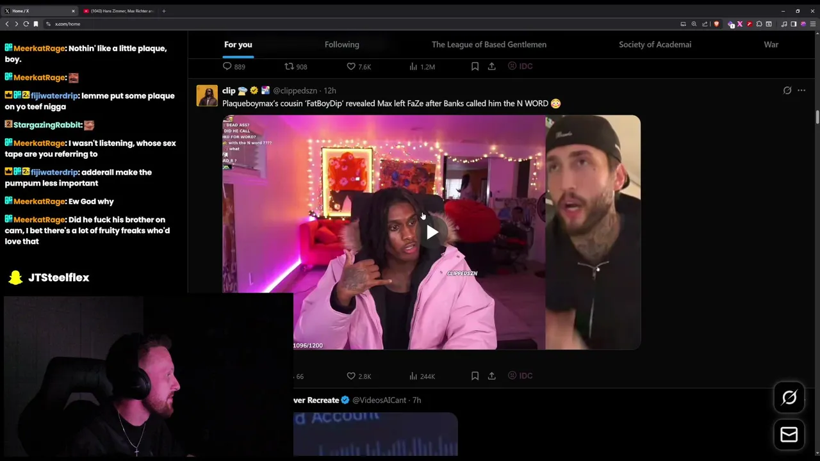Viewport: 820px width, 461px height.
Task: Go back in browser history
Action: (7, 24)
